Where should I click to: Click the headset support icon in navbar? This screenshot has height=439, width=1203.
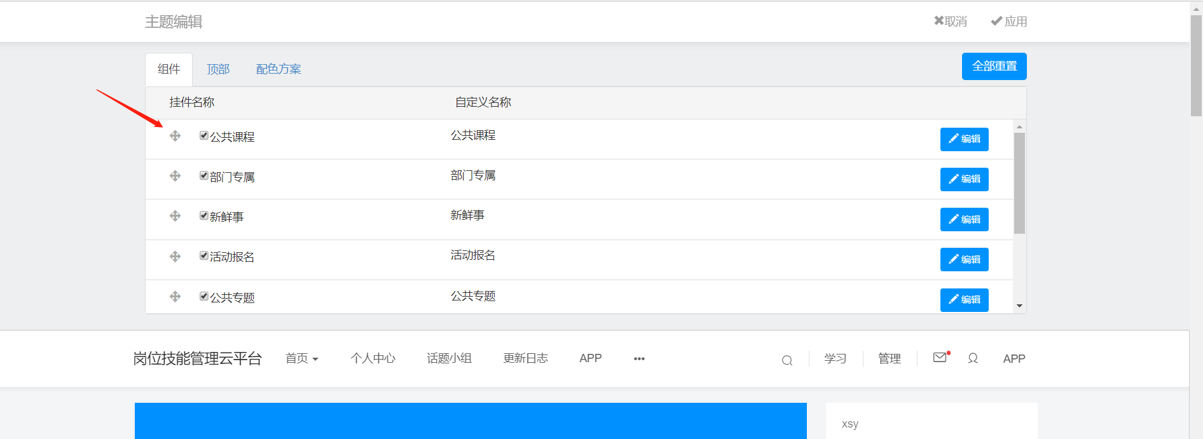pyautogui.click(x=973, y=358)
